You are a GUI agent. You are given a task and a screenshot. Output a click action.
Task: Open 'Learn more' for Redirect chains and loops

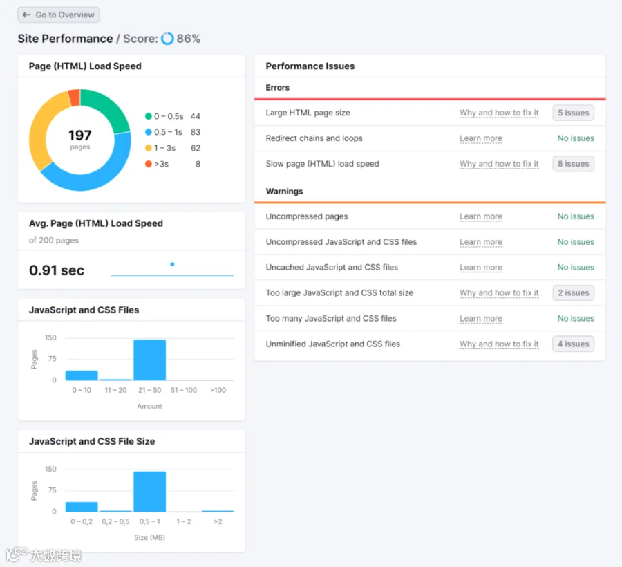tap(481, 138)
